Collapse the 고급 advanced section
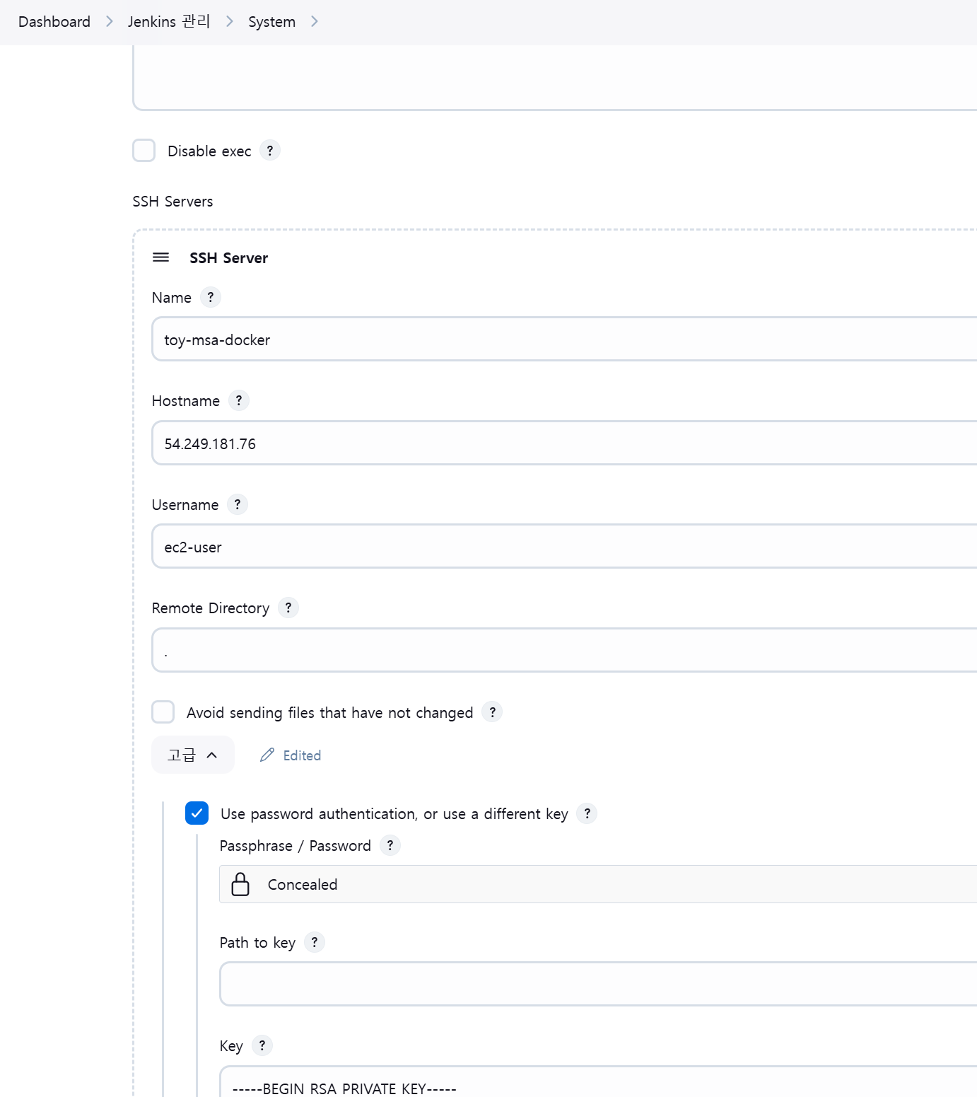This screenshot has height=1097, width=977. coord(192,755)
